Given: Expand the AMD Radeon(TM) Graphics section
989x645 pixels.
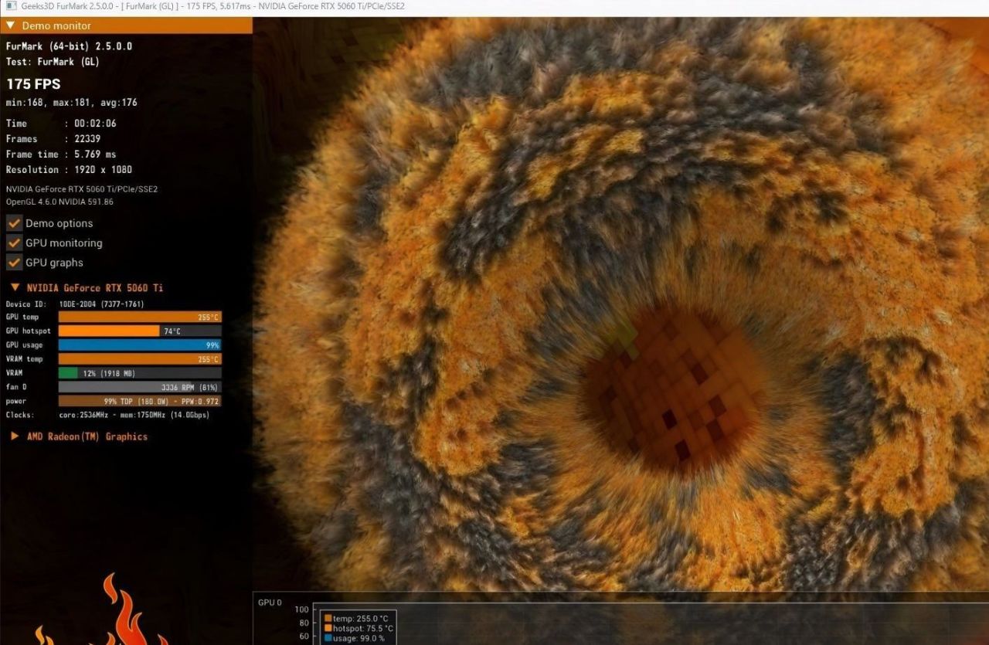Looking at the screenshot, I should [x=14, y=436].
